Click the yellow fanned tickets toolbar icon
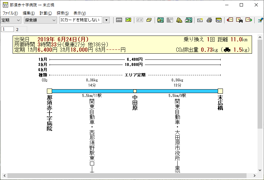This screenshot has width=264, height=180. click(179, 20)
